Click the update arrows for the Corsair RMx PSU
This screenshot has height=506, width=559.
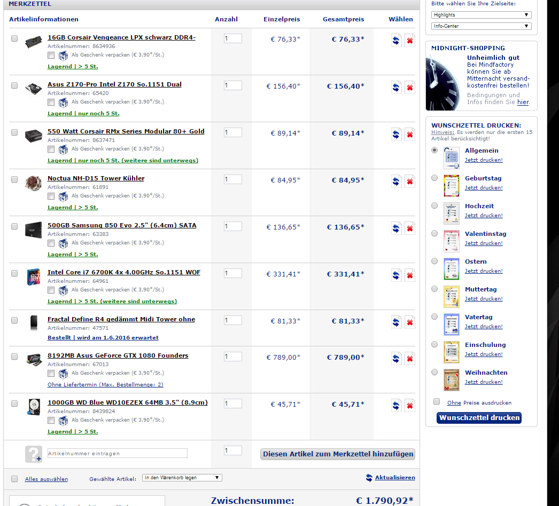[396, 135]
